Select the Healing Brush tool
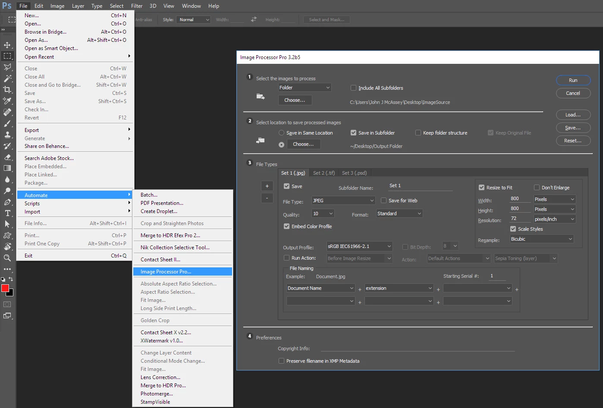Screen dimensions: 603x408 point(7,112)
